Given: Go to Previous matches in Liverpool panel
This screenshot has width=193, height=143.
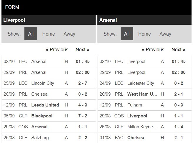Looking at the screenshot, I should pyautogui.click(x=57, y=49).
